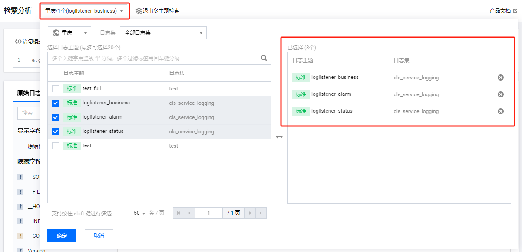Screen dimensions: 522x252
Task: Go to next page arrow
Action: click(x=250, y=213)
